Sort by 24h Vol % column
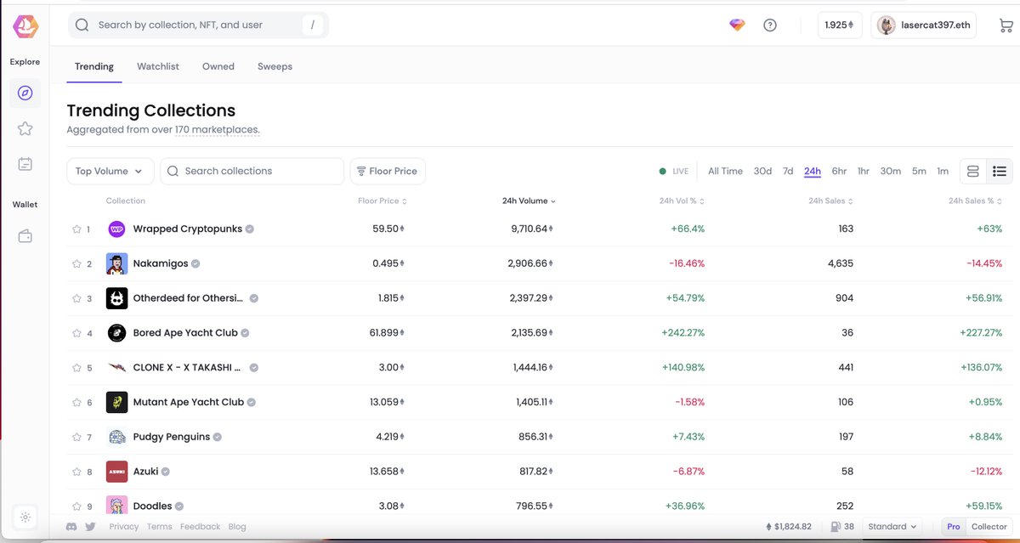 [x=682, y=201]
